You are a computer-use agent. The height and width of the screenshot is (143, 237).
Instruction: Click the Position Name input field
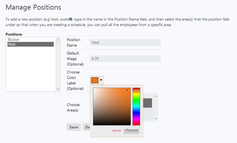click(125, 42)
